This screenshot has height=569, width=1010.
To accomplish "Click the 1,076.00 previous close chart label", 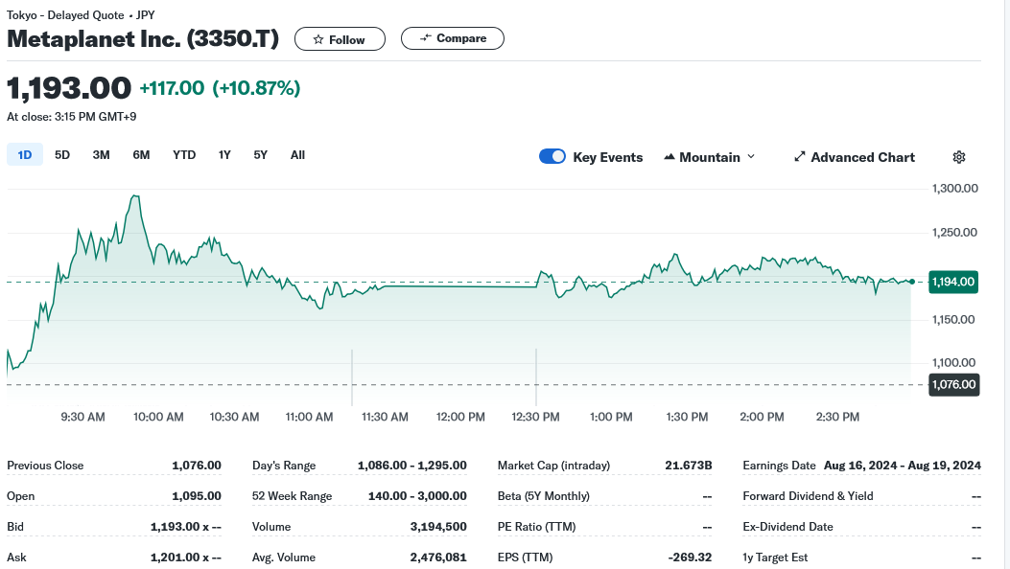I will pyautogui.click(x=953, y=384).
